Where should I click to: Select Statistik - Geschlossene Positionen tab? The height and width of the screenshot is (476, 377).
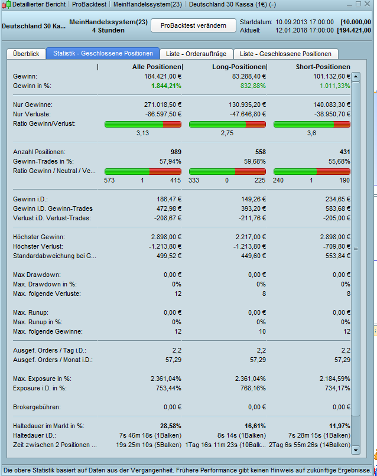click(103, 53)
